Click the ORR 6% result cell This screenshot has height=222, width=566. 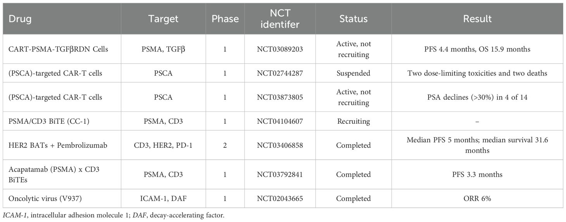477,198
